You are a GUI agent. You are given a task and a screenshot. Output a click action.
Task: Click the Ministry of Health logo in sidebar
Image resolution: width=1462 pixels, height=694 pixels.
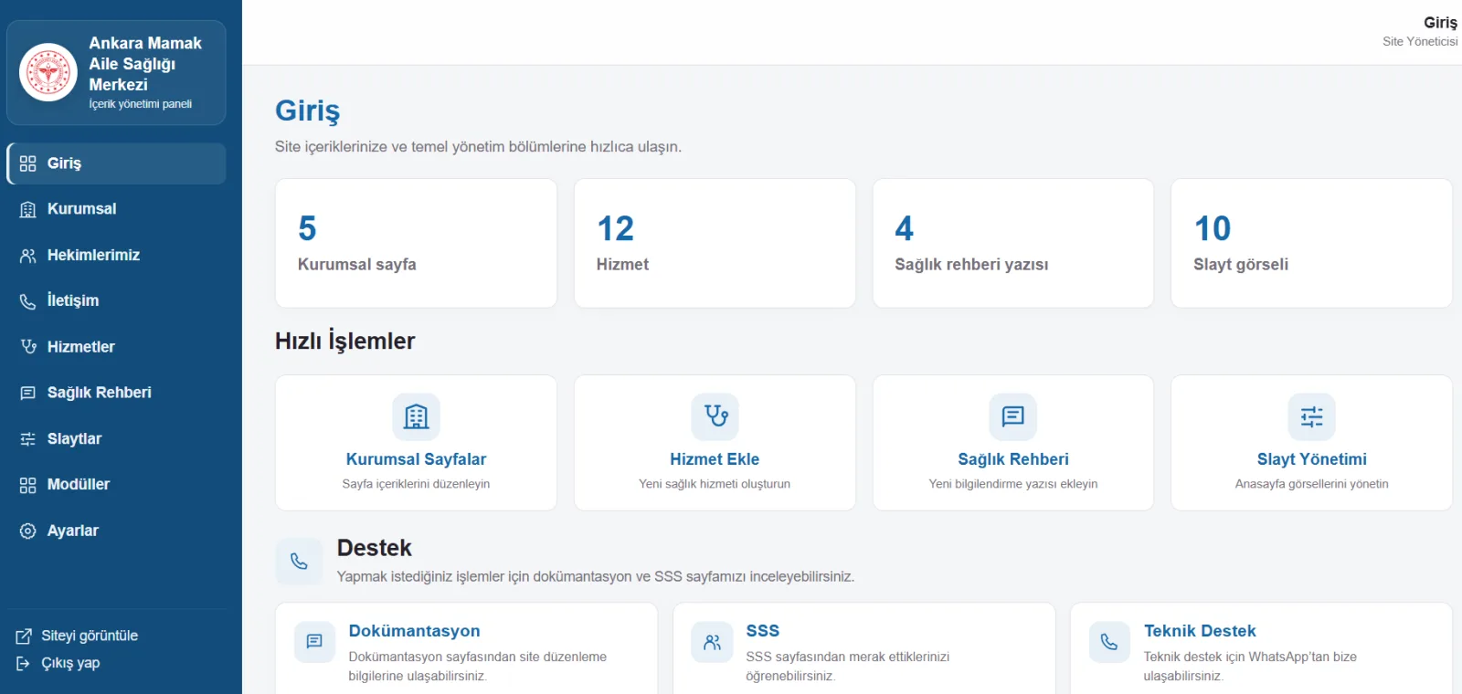(48, 72)
